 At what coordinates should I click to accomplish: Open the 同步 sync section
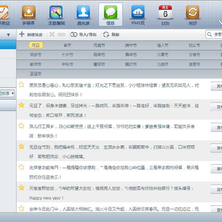tap(192, 15)
